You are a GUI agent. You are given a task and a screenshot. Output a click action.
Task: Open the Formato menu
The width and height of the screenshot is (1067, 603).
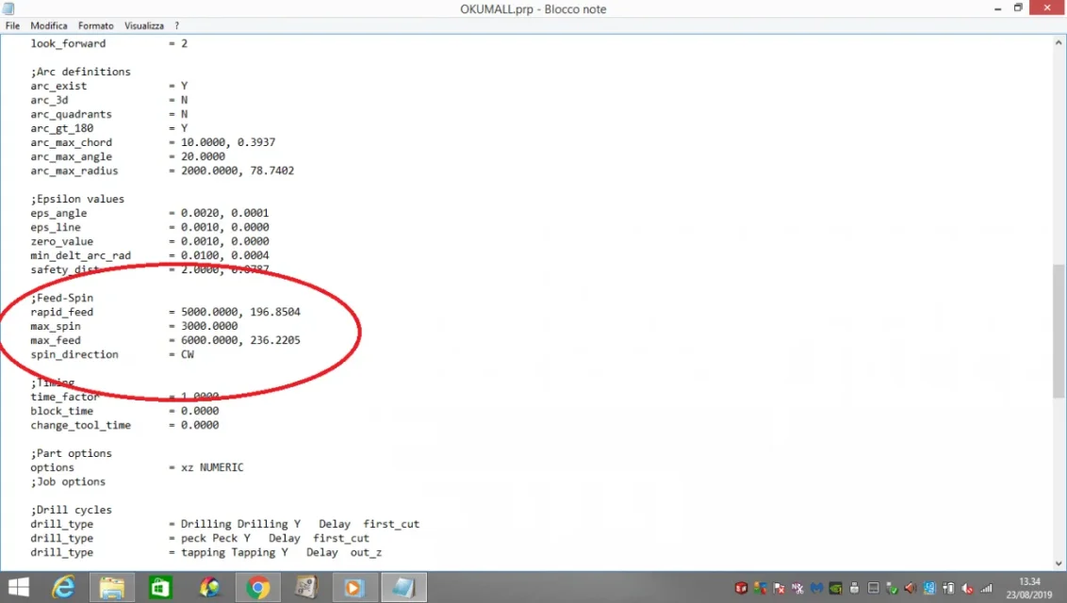[95, 26]
